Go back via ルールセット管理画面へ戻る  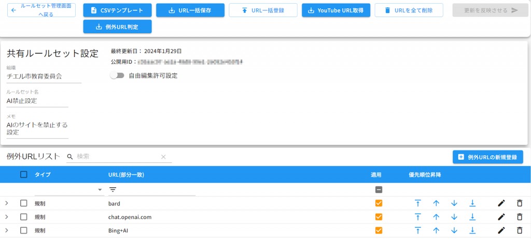click(x=41, y=10)
